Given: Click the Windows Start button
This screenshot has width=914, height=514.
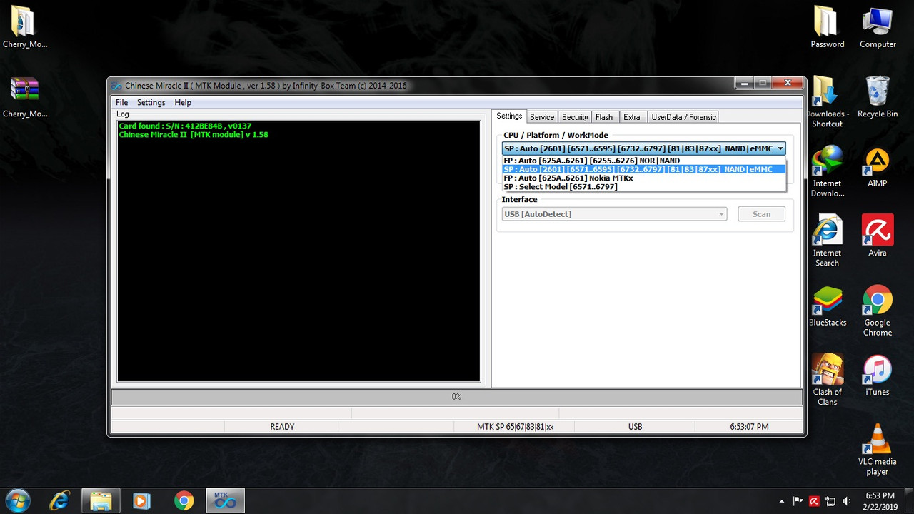Looking at the screenshot, I should pos(17,500).
